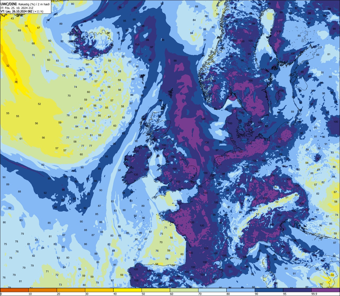Click the purple above-99.9 legend swatch
340x296 pixels.
(x=325, y=290)
